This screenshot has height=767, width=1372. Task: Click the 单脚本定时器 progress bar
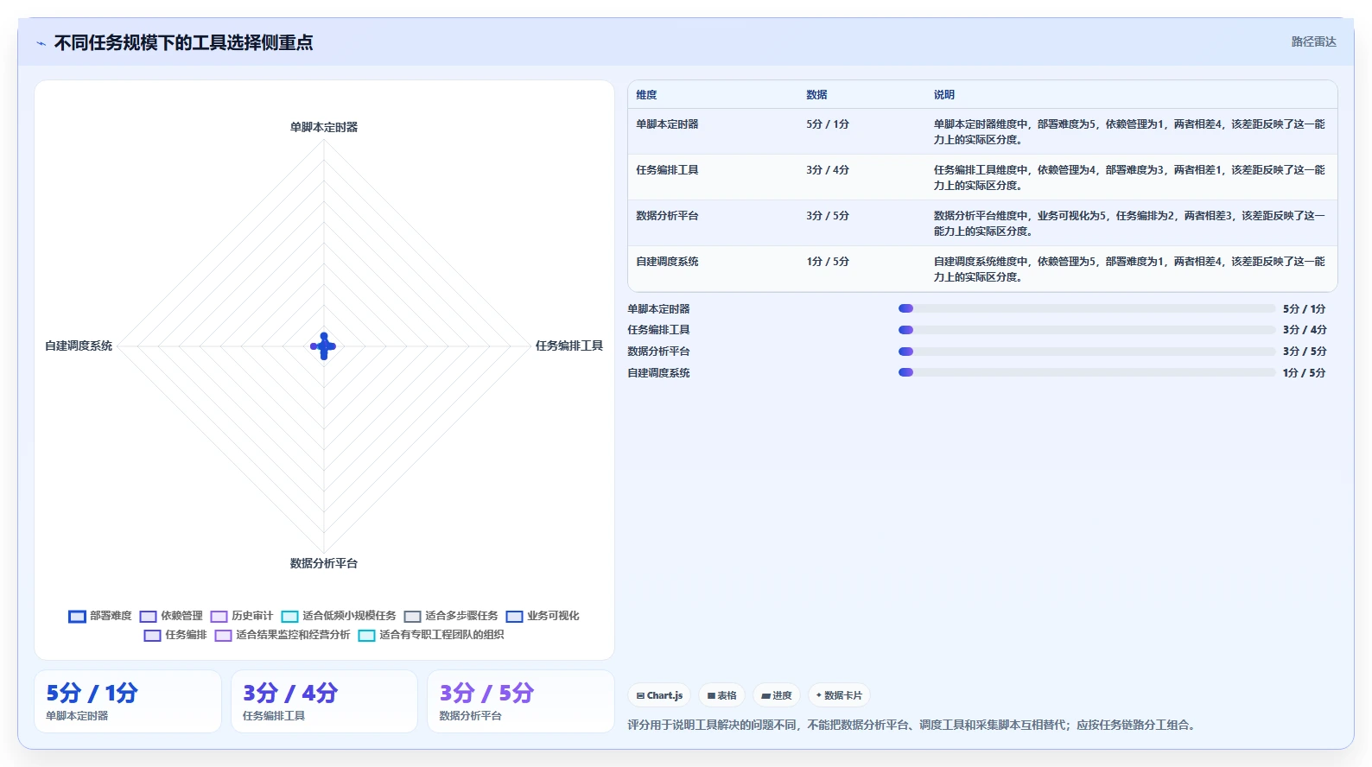pos(1087,308)
